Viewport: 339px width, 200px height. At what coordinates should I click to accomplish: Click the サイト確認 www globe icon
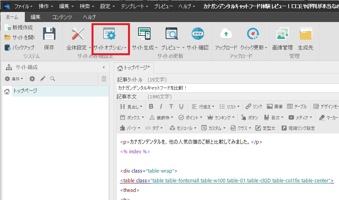point(197,34)
